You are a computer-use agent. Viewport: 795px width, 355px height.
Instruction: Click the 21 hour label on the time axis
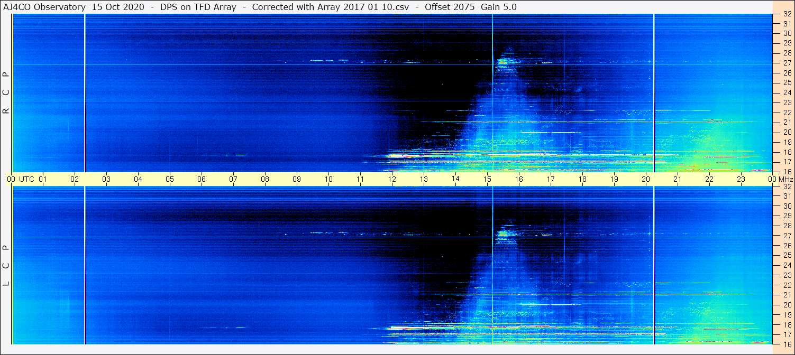coord(678,179)
